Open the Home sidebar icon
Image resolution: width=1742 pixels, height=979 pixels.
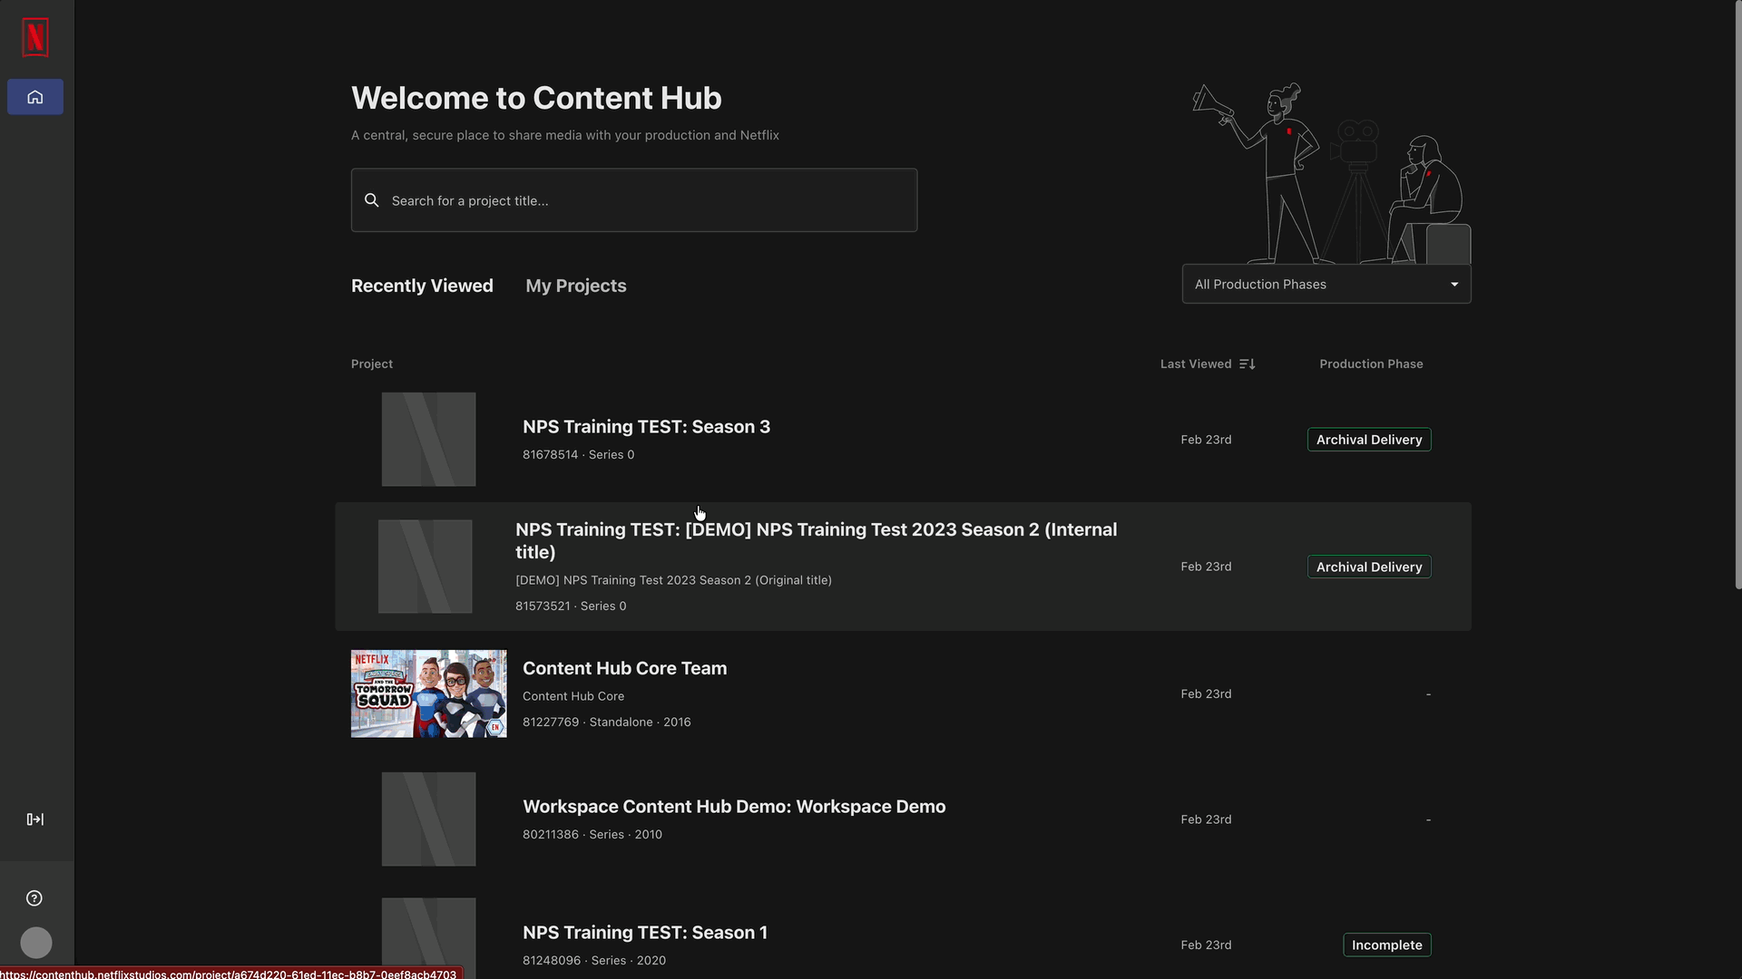coord(35,97)
